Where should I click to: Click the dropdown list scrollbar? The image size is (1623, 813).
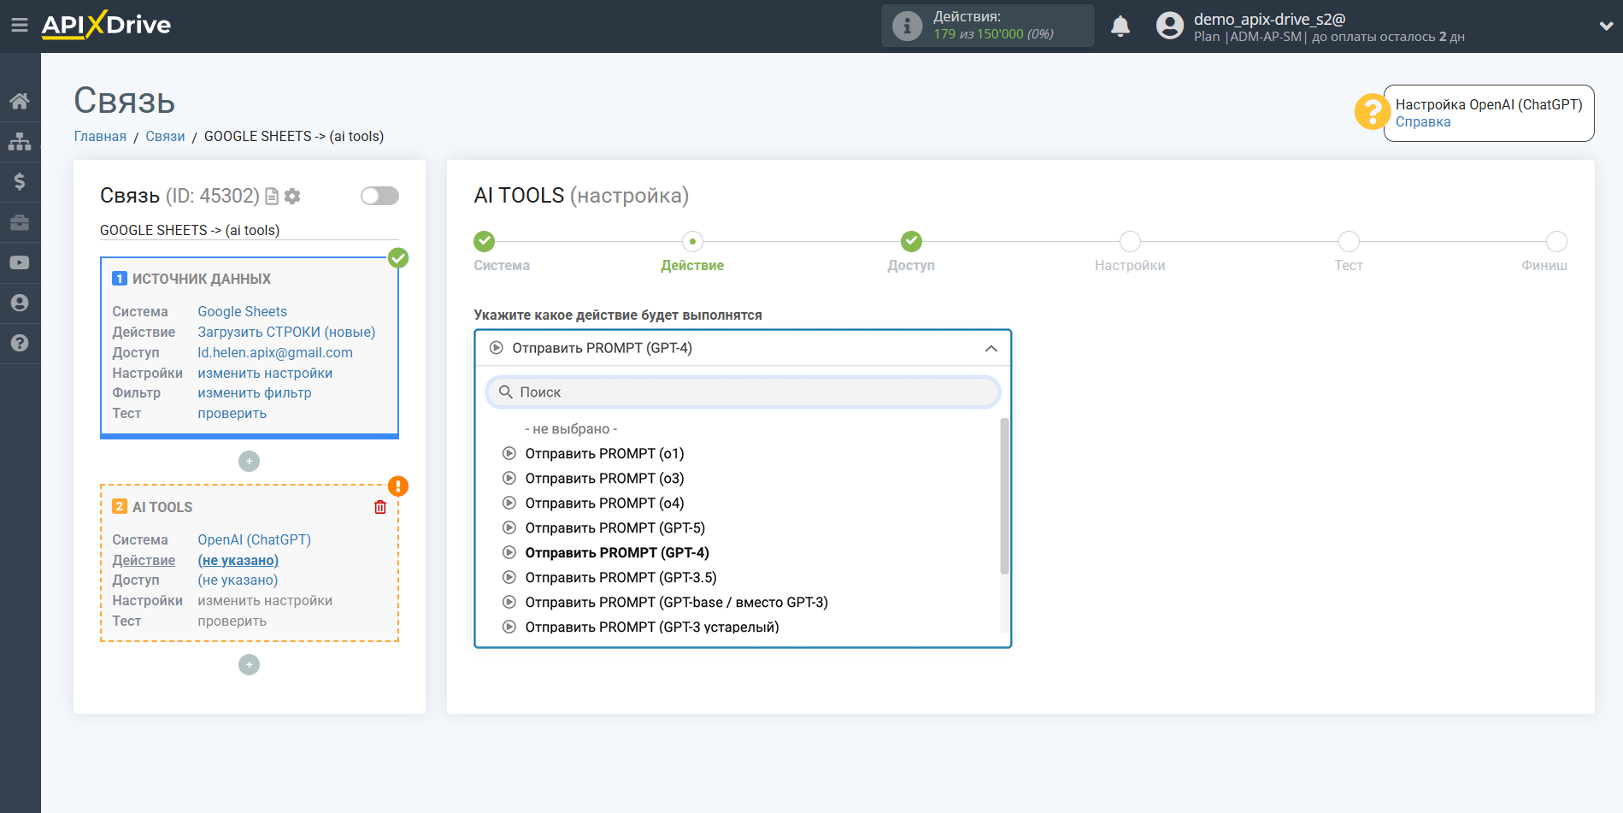pos(1004,496)
